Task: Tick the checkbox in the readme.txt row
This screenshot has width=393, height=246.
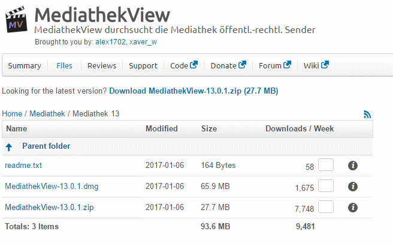Action: (x=326, y=164)
